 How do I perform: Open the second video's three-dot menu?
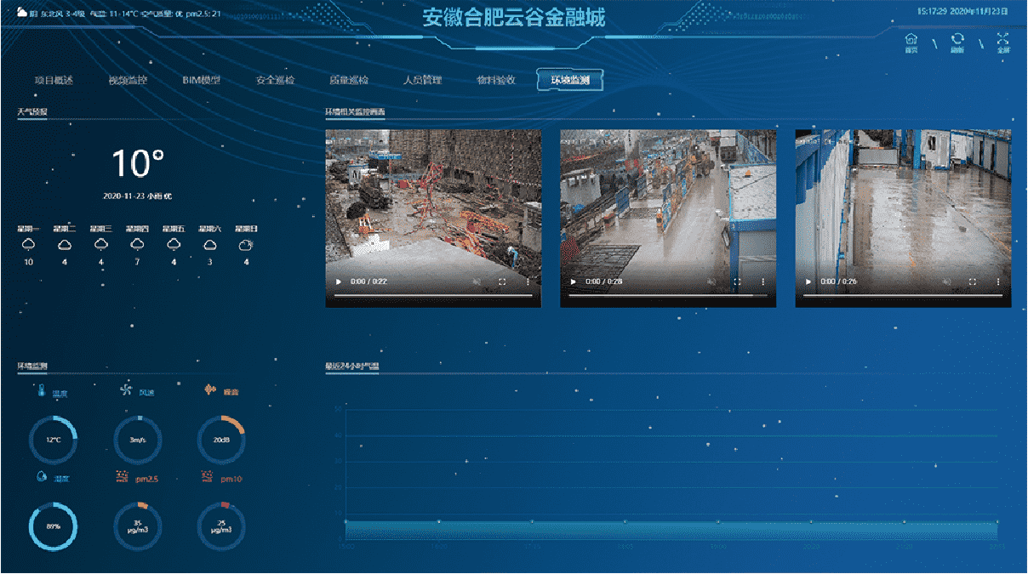point(763,281)
